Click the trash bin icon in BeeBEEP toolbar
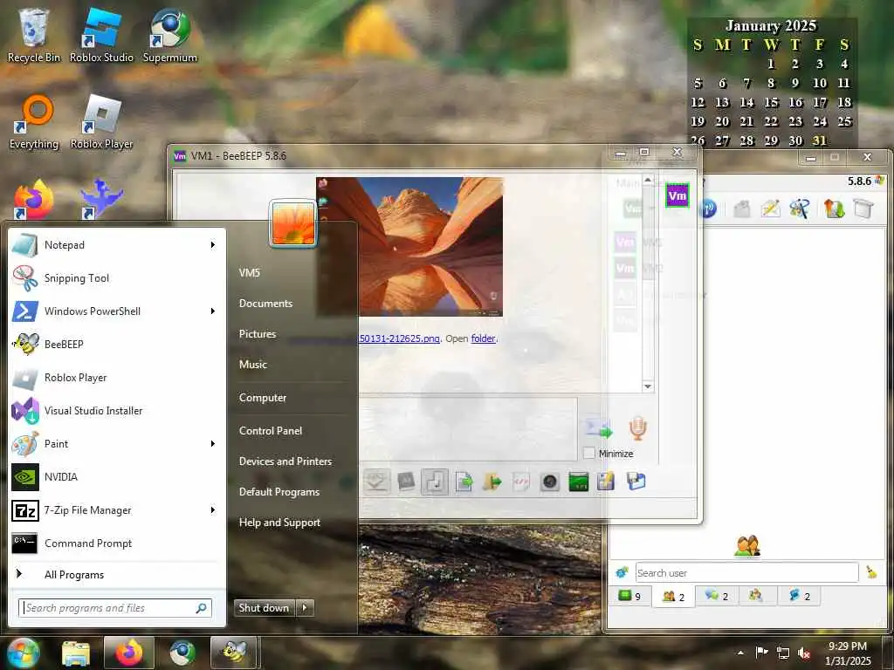 click(x=863, y=209)
